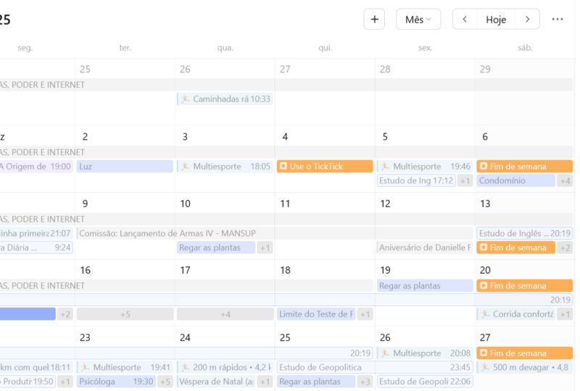The width and height of the screenshot is (580, 391).
Task: Open Limite do Teste event on day 18
Action: pyautogui.click(x=316, y=314)
